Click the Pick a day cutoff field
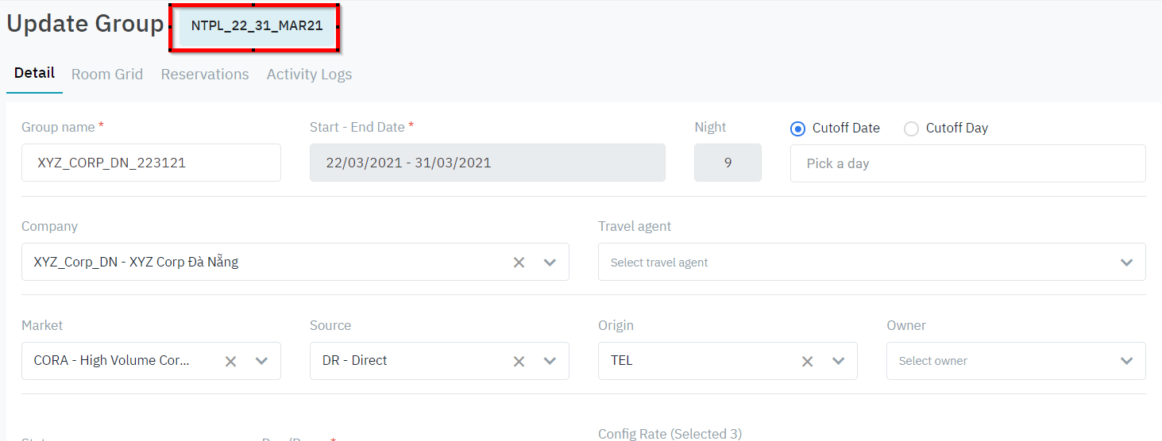This screenshot has width=1162, height=441. pyautogui.click(x=967, y=163)
